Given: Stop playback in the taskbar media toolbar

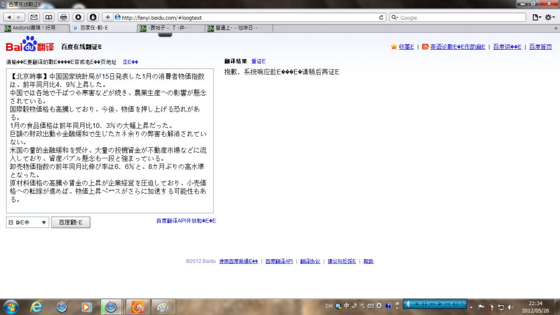Looking at the screenshot, I should (x=416, y=304).
